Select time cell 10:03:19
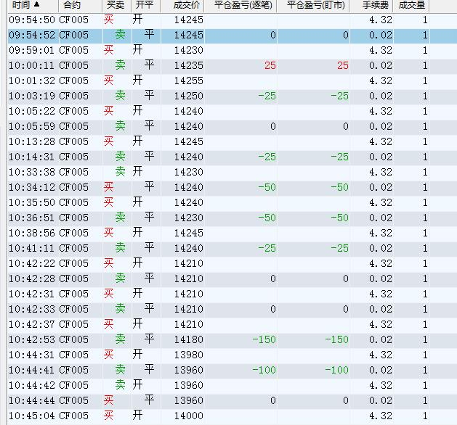 [32, 96]
